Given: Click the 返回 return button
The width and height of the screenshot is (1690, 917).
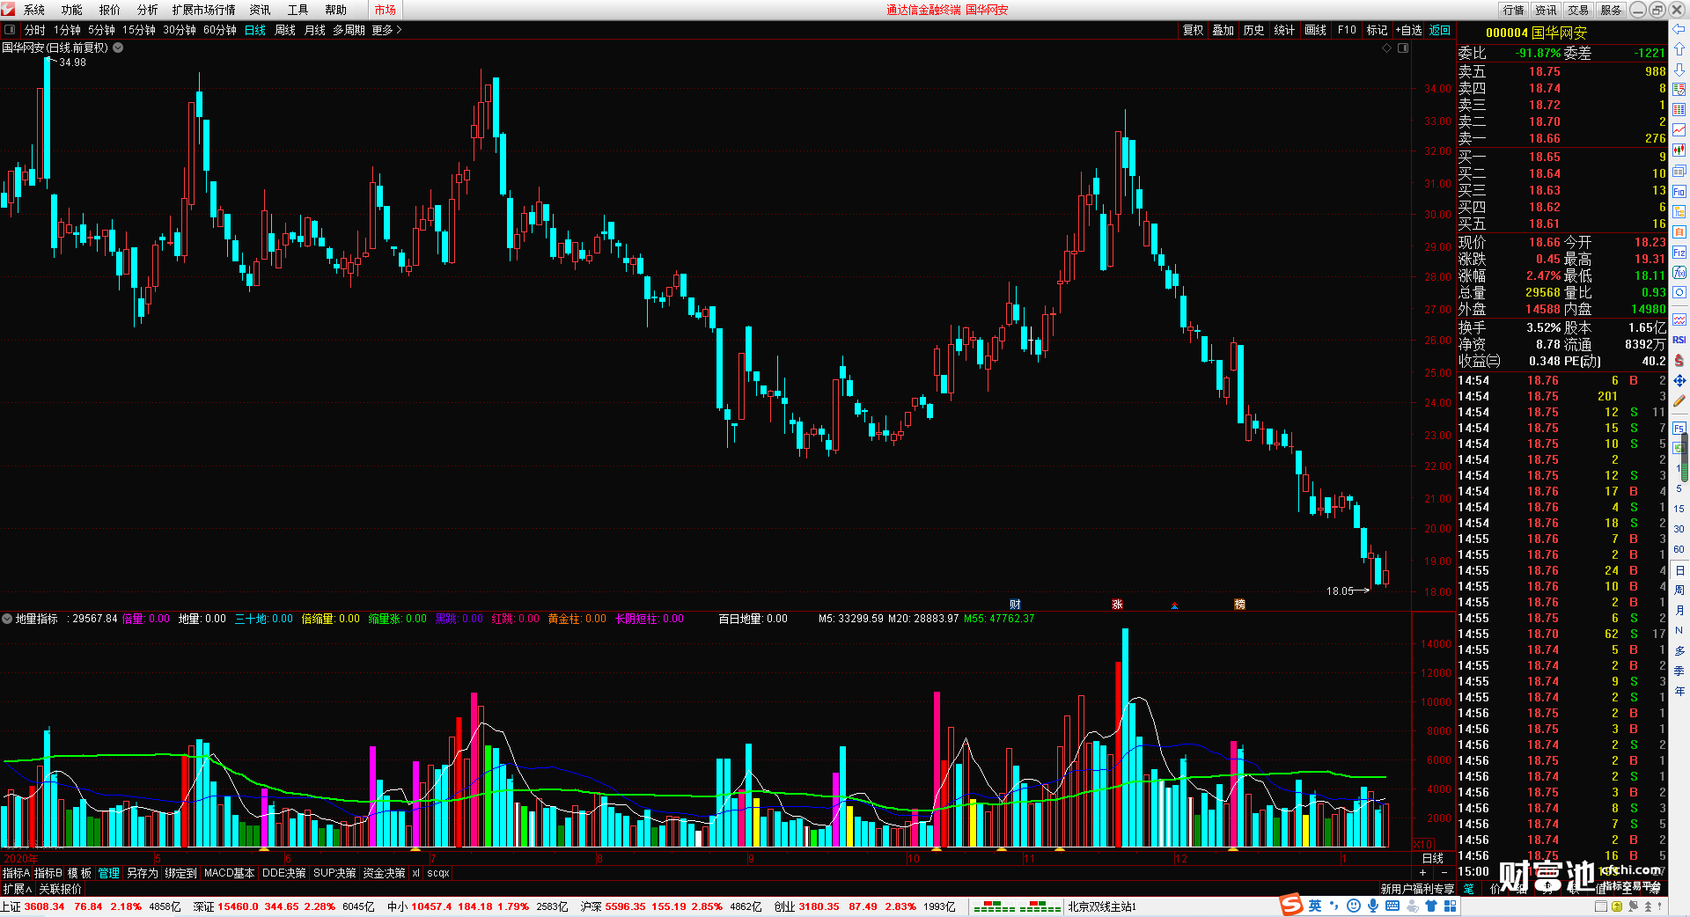Looking at the screenshot, I should click(x=1440, y=30).
